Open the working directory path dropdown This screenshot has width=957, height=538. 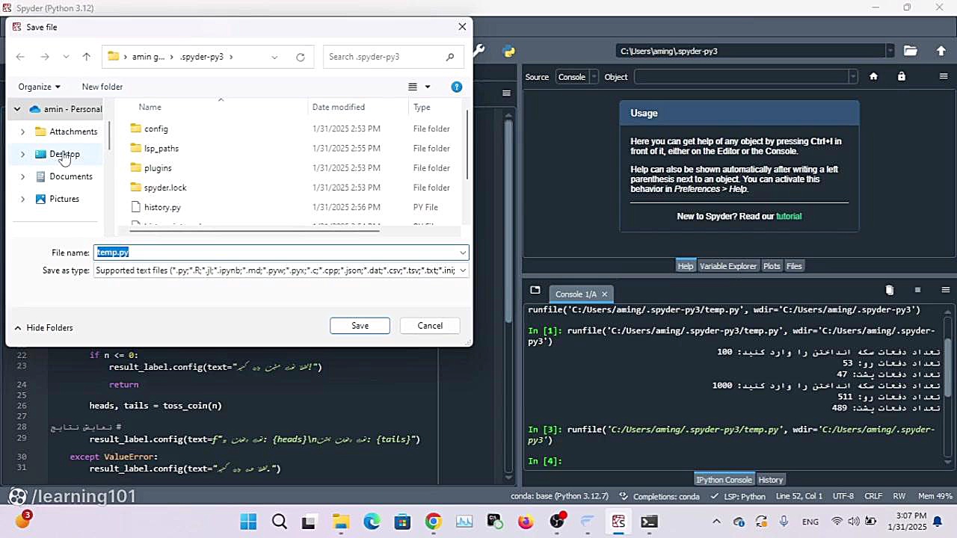point(890,51)
